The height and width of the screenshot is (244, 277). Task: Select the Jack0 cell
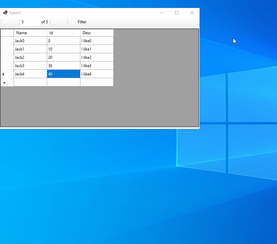pos(30,41)
